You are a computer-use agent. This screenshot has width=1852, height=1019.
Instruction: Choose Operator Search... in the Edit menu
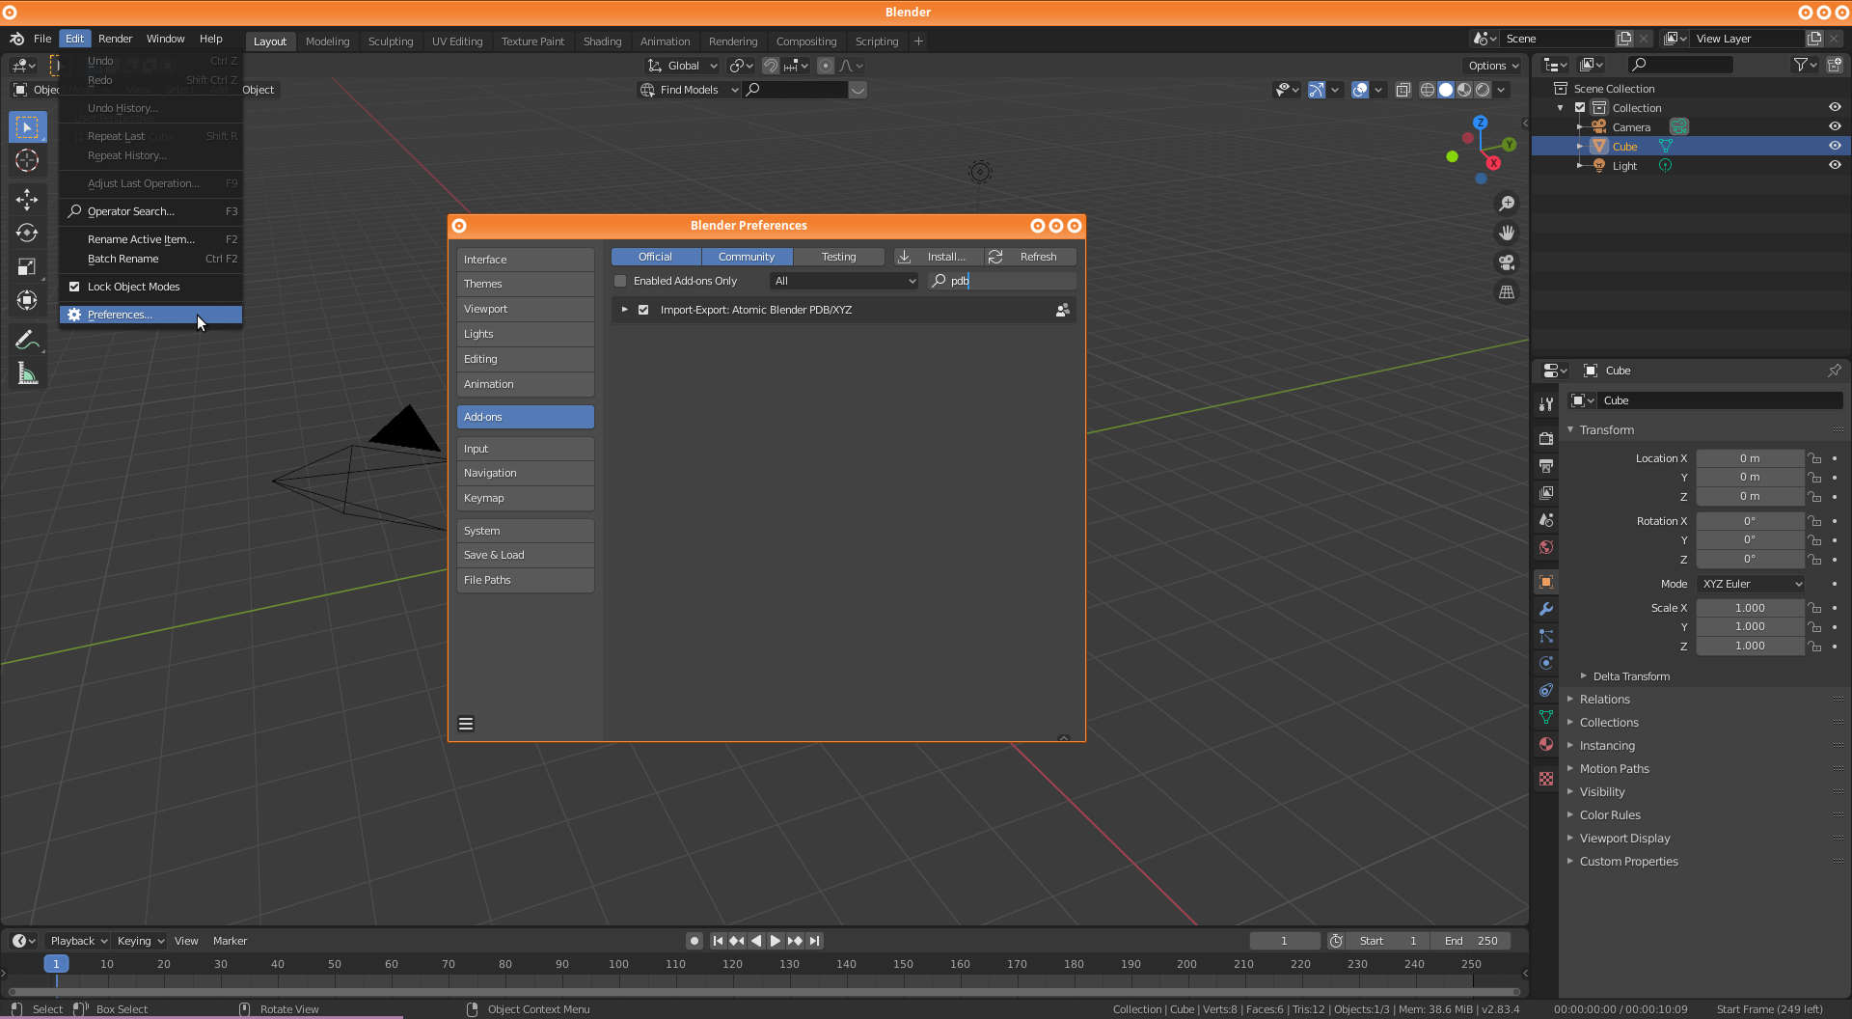[x=150, y=211]
